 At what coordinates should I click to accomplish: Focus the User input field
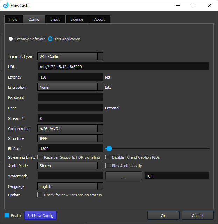[70, 108]
